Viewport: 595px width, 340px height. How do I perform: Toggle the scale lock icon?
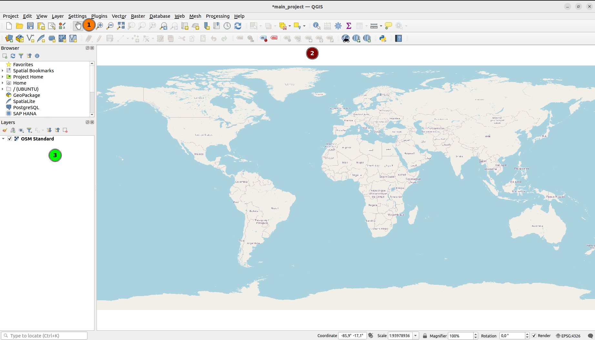[x=425, y=336]
